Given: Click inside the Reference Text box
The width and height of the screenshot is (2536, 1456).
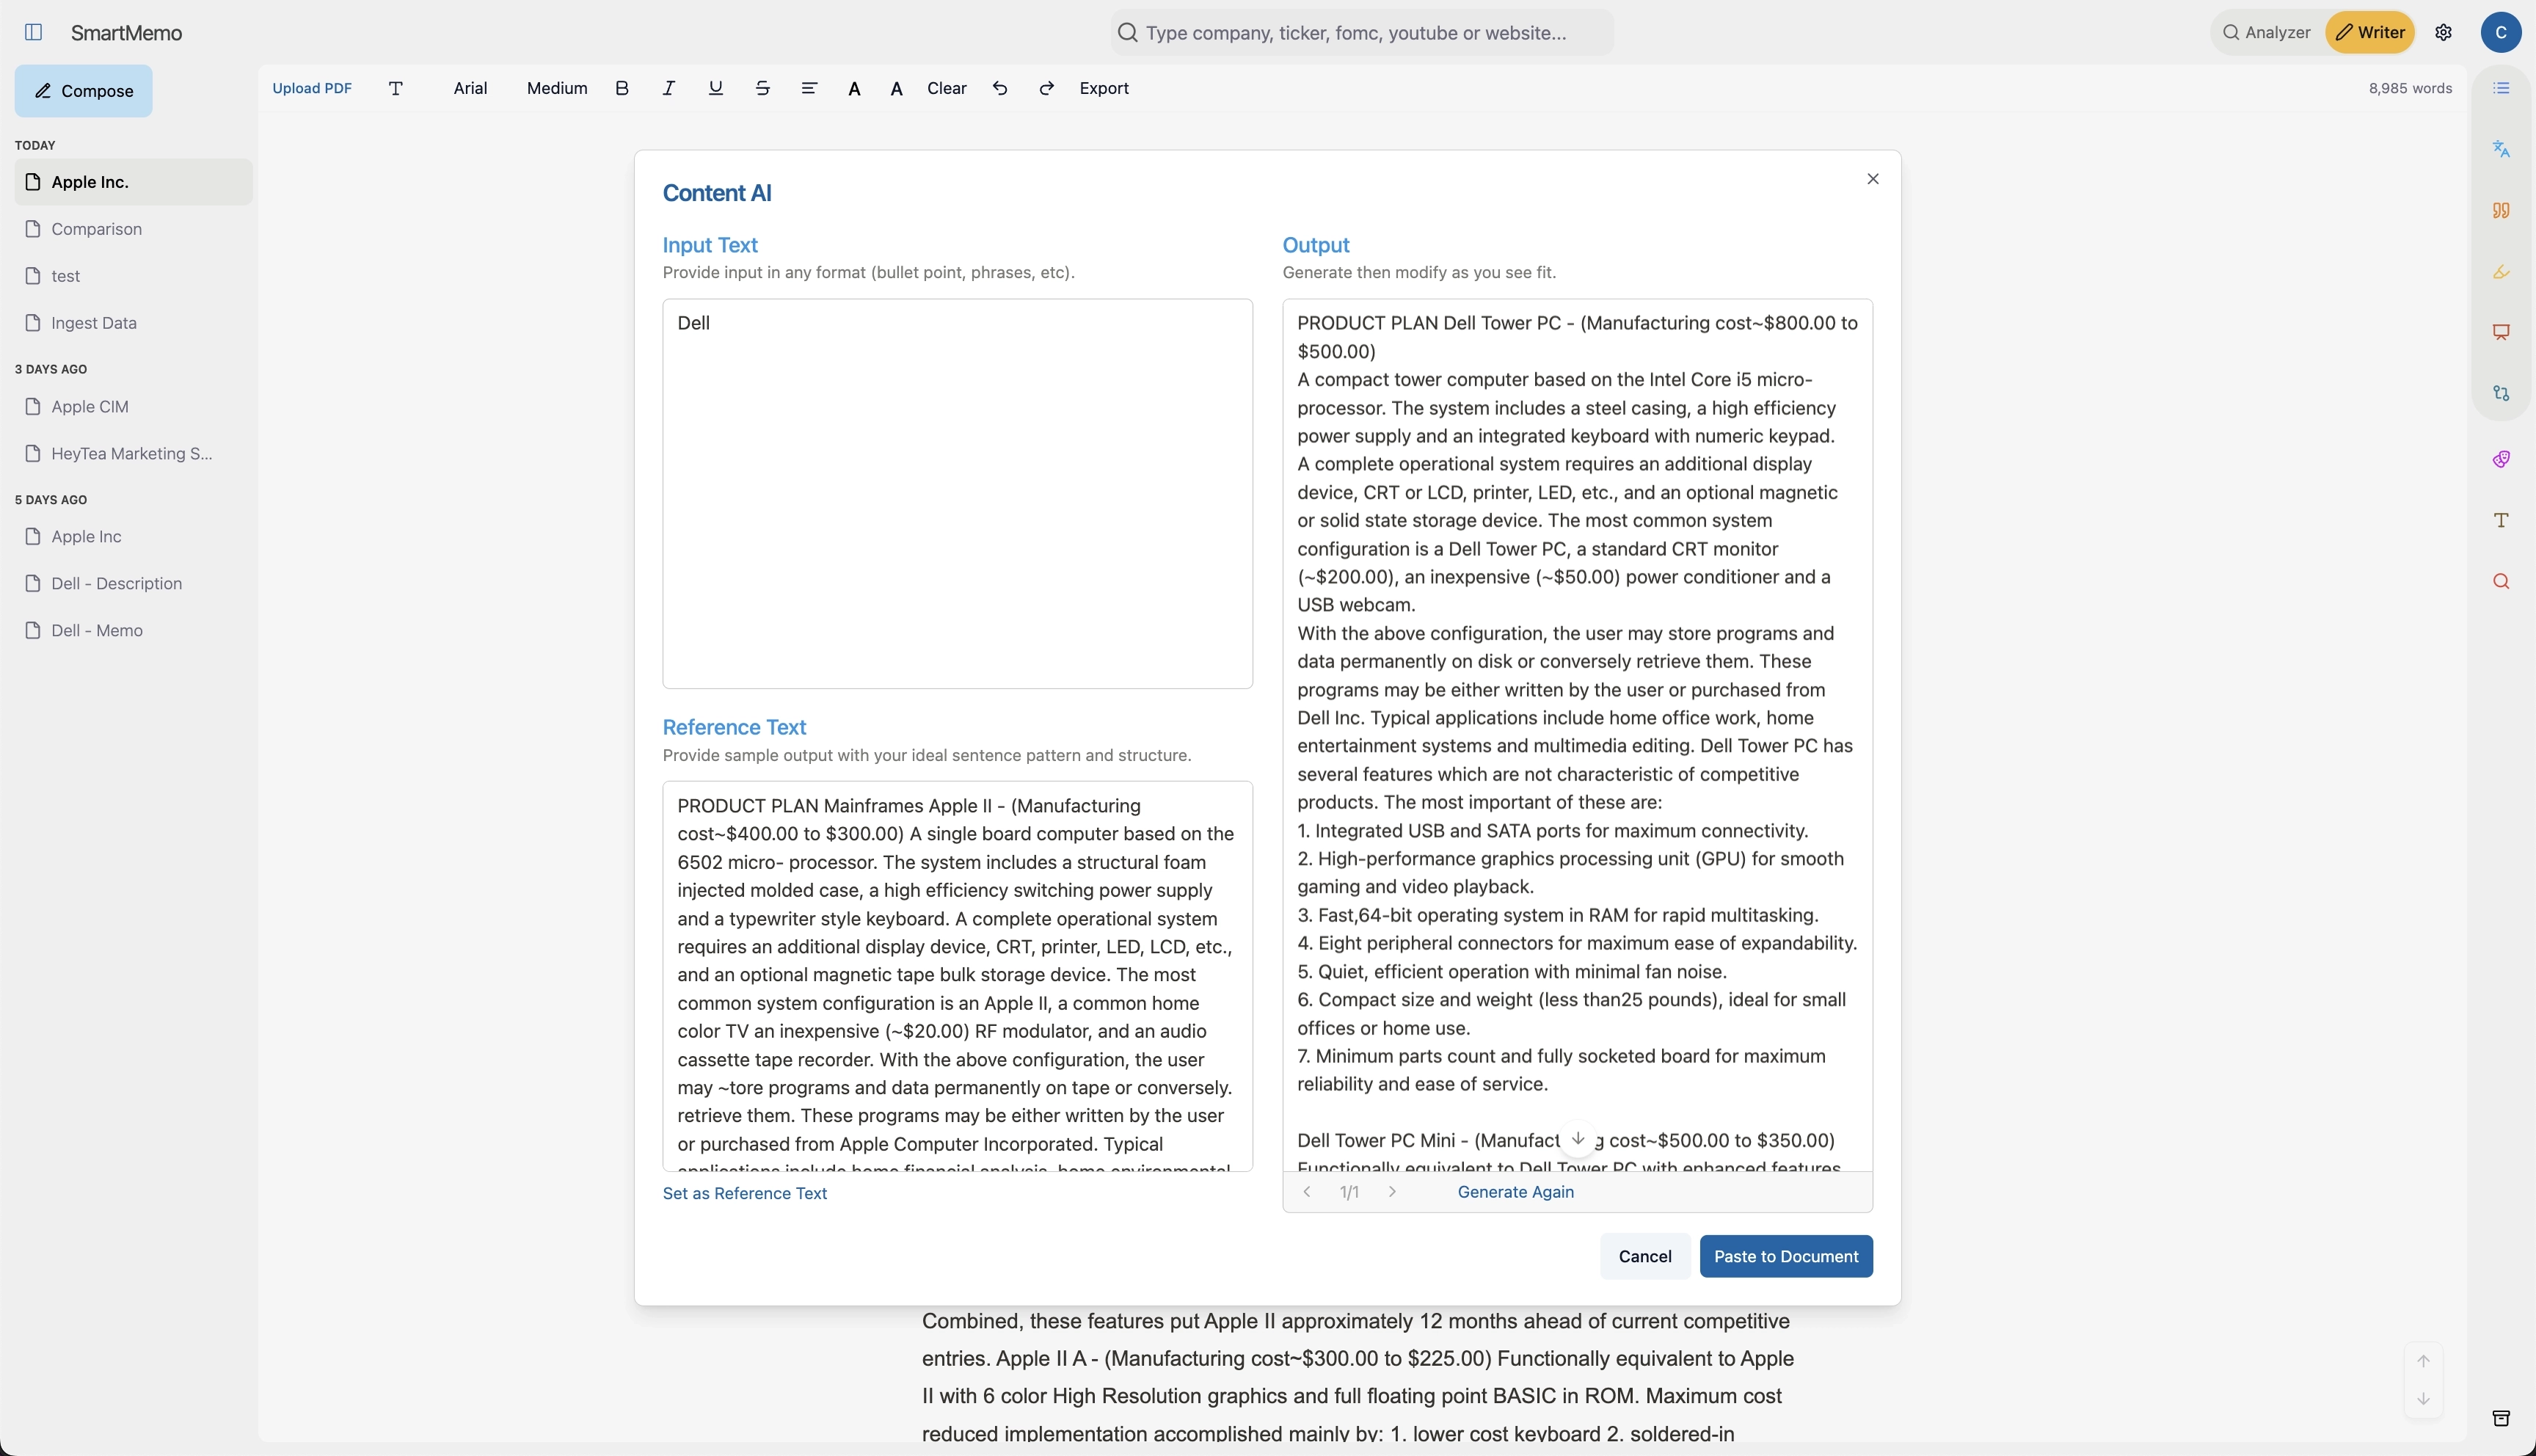Looking at the screenshot, I should coord(958,976).
